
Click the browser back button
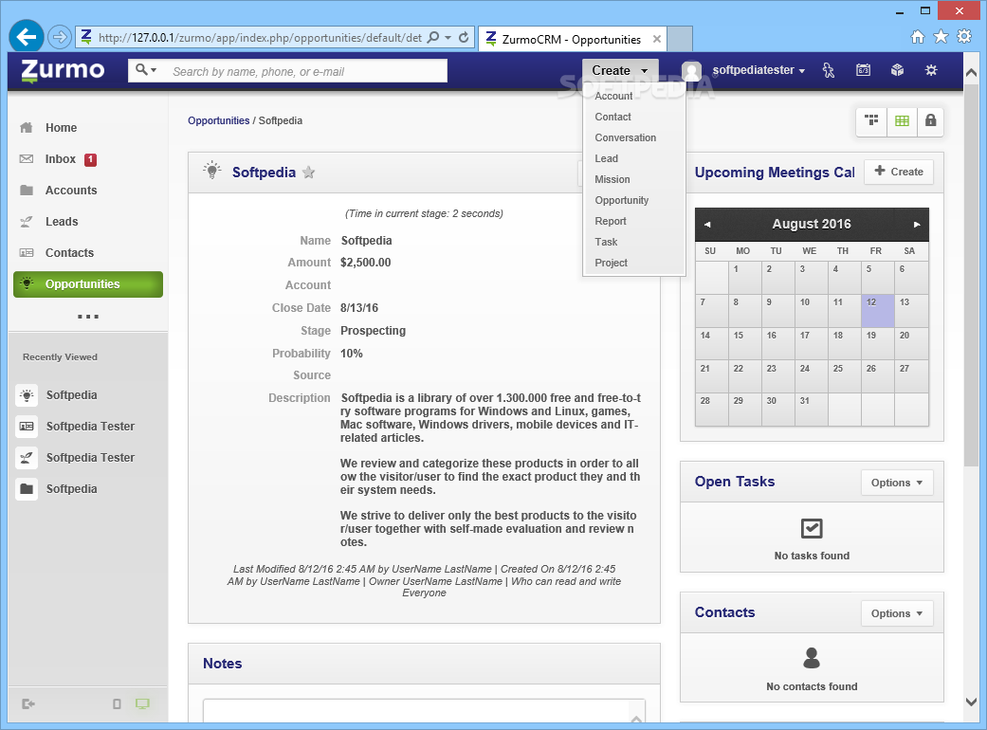coord(27,37)
